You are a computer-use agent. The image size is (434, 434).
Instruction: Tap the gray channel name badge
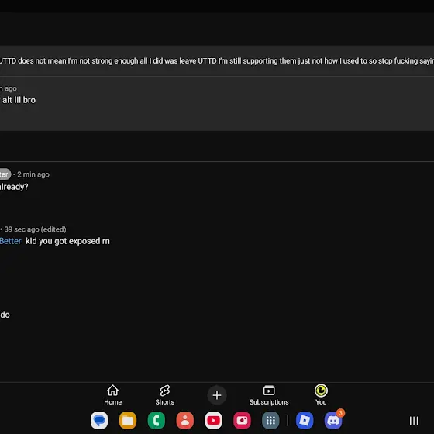(5, 174)
